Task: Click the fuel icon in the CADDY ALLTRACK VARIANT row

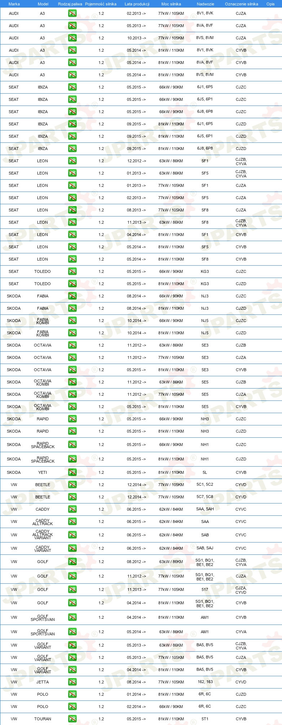Action: click(x=72, y=535)
